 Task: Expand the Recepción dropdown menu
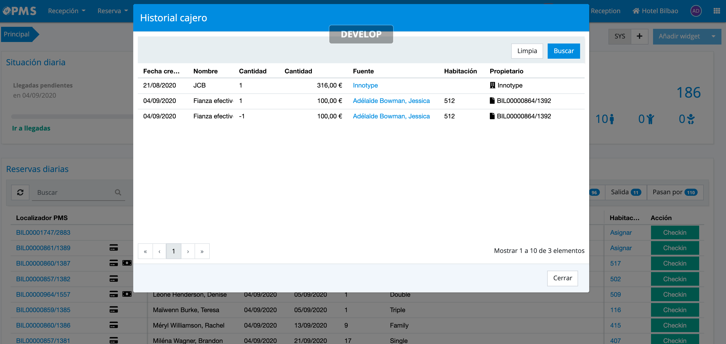coord(67,11)
